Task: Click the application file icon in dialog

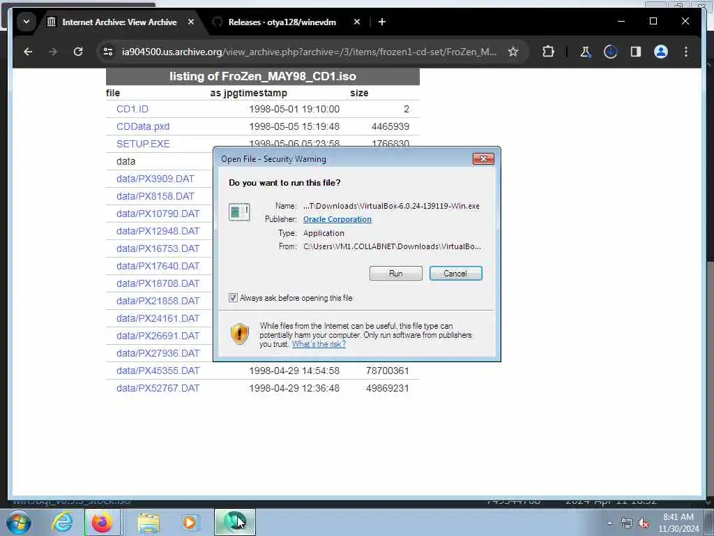Action: tap(240, 212)
